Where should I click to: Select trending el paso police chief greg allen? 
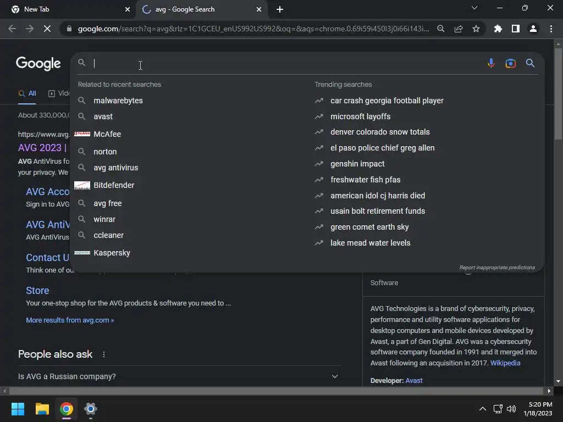(383, 148)
